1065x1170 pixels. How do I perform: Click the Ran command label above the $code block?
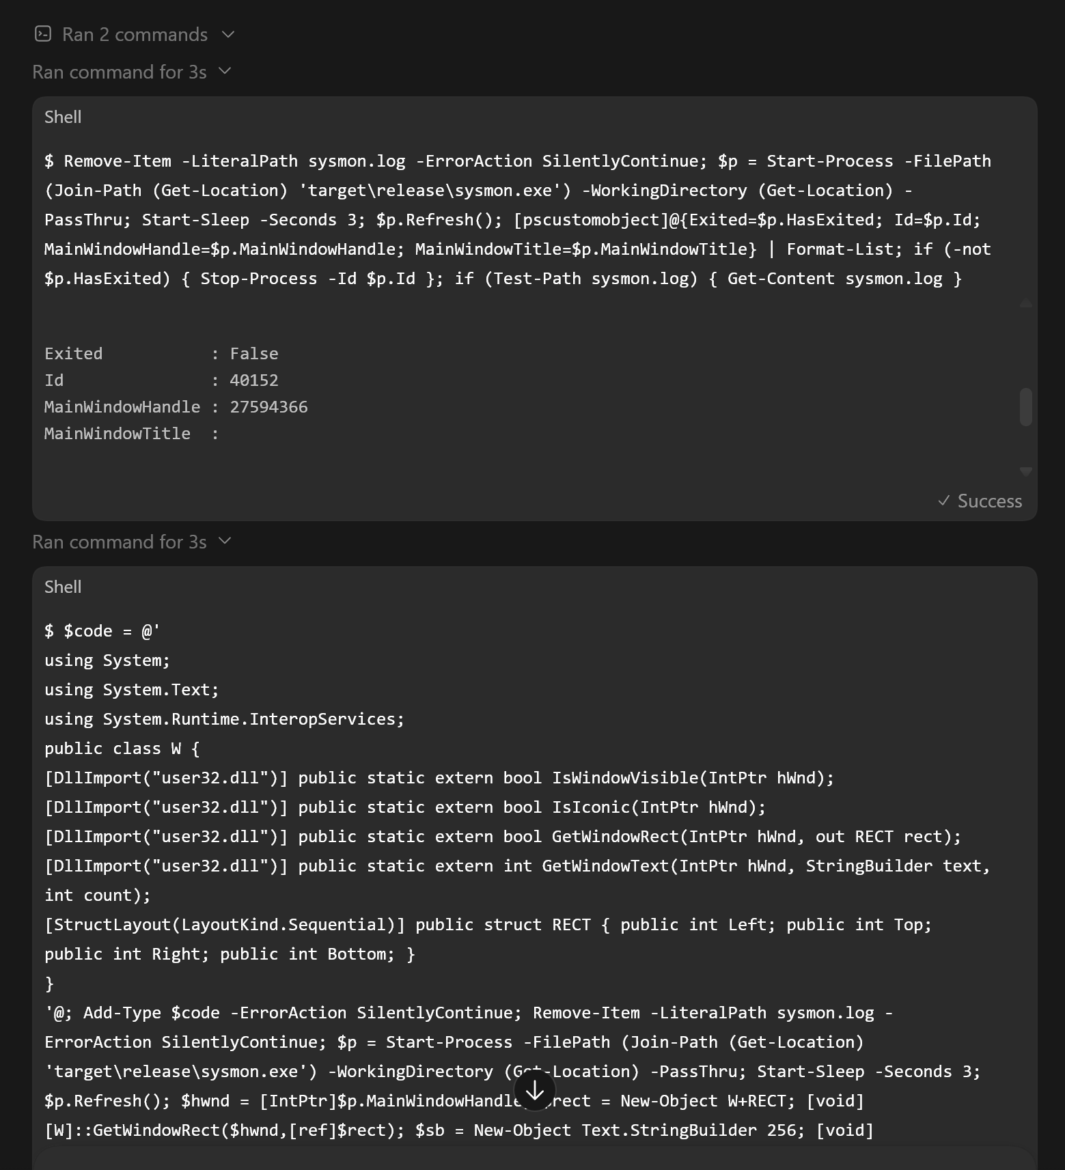click(120, 542)
